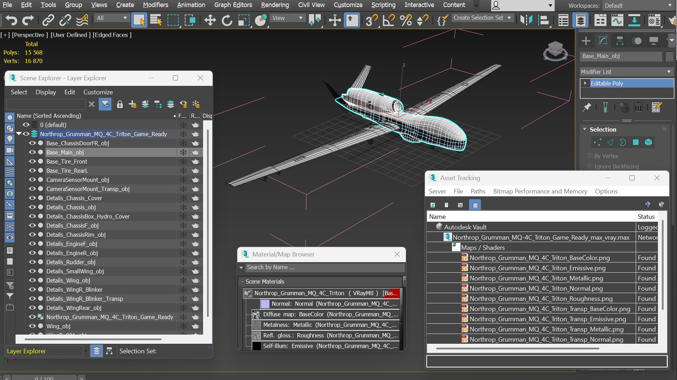Toggle visibility of Wing_obj
Image resolution: width=677 pixels, height=380 pixels.
(x=32, y=326)
